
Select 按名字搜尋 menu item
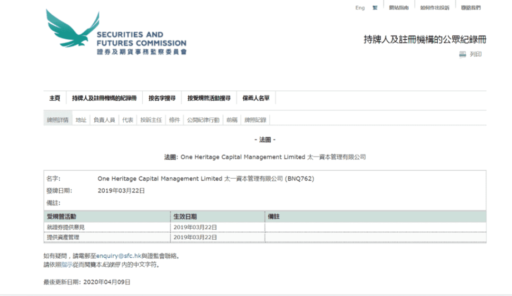click(162, 98)
